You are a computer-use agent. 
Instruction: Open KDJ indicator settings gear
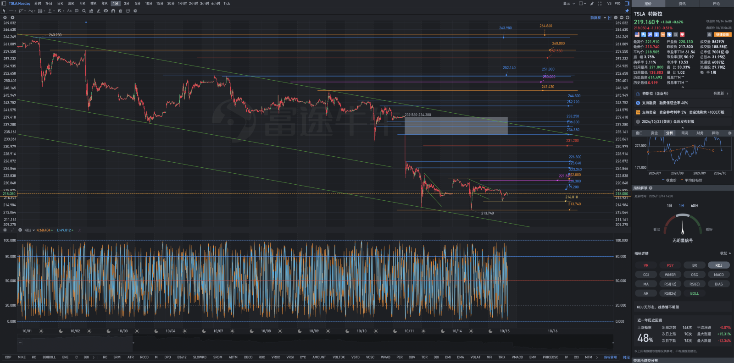[x=5, y=230]
